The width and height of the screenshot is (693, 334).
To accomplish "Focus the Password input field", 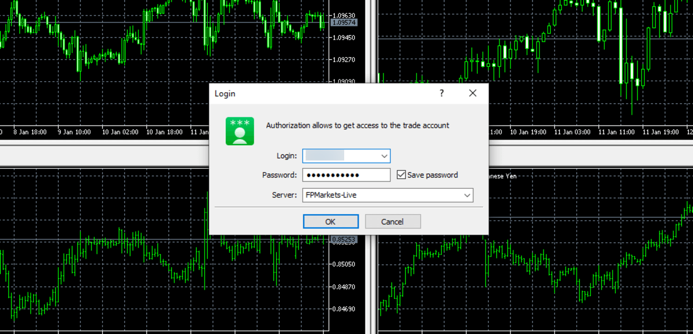I will click(346, 175).
